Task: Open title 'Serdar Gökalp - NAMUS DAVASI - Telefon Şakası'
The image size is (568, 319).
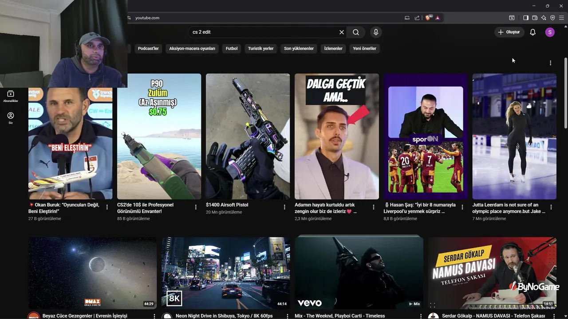Action: click(x=493, y=316)
